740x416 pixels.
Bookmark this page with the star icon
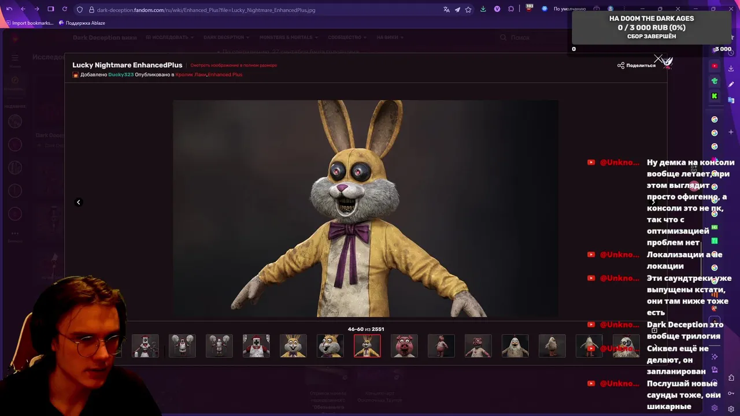468,9
